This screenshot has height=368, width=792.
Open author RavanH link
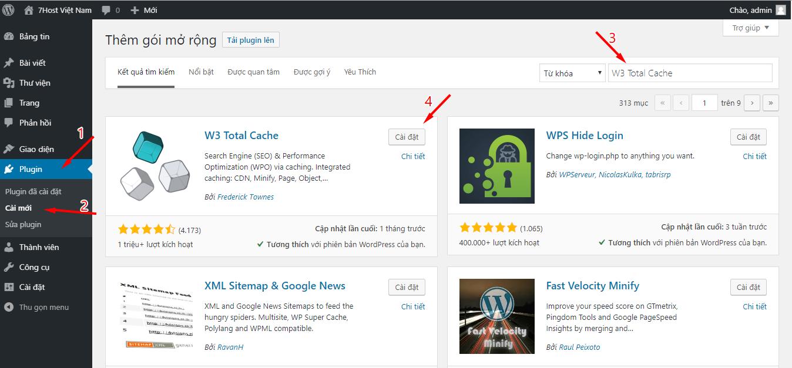coord(230,347)
